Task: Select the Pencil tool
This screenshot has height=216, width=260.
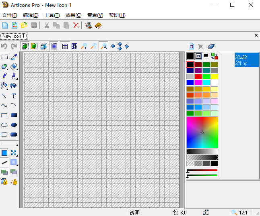Action: pos(4,75)
